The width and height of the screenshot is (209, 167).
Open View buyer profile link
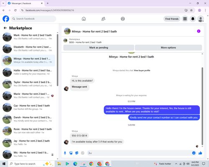coord(142,71)
